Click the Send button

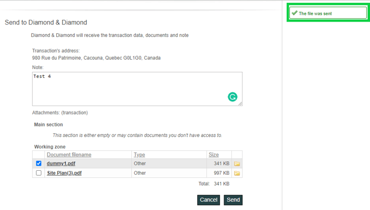point(233,200)
